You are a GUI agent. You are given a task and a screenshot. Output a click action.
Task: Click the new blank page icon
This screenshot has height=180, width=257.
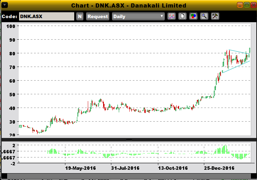(182, 16)
